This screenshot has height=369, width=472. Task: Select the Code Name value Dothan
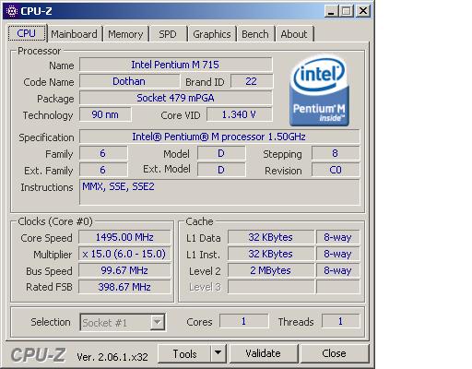[x=129, y=81]
